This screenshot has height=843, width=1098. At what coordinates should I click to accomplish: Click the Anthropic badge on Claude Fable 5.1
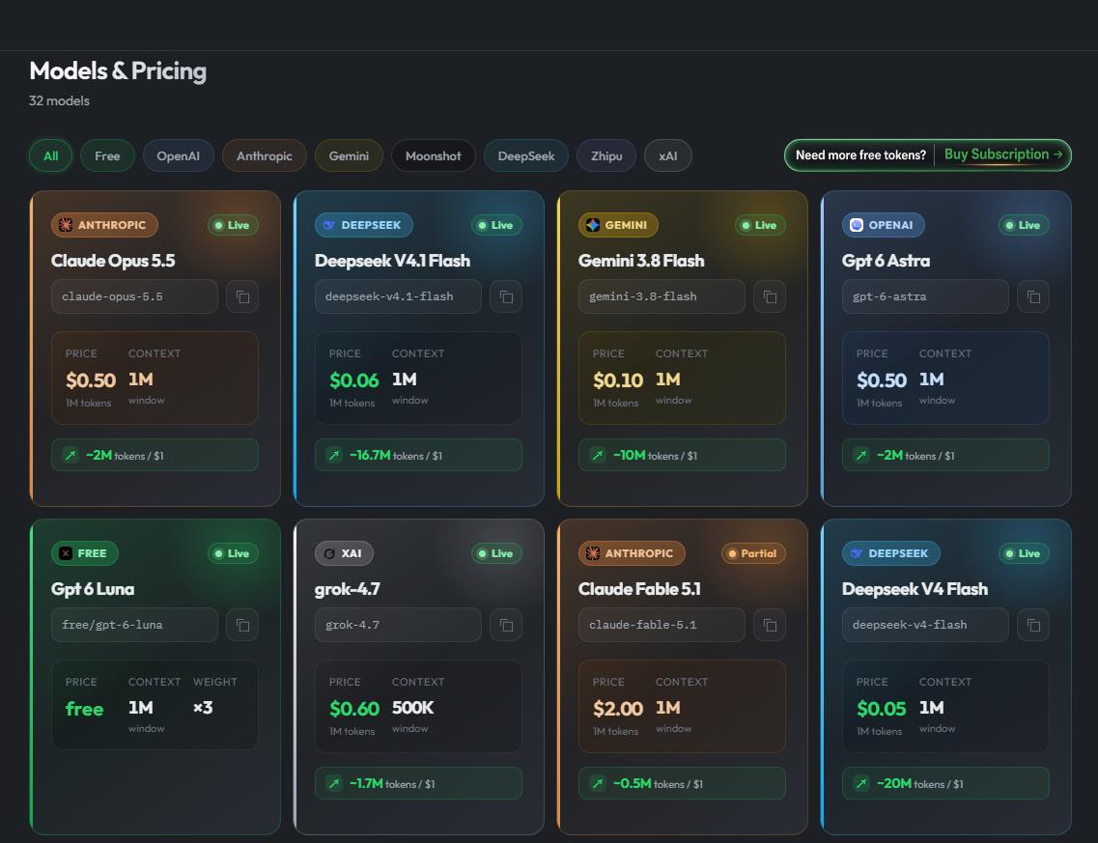(632, 553)
